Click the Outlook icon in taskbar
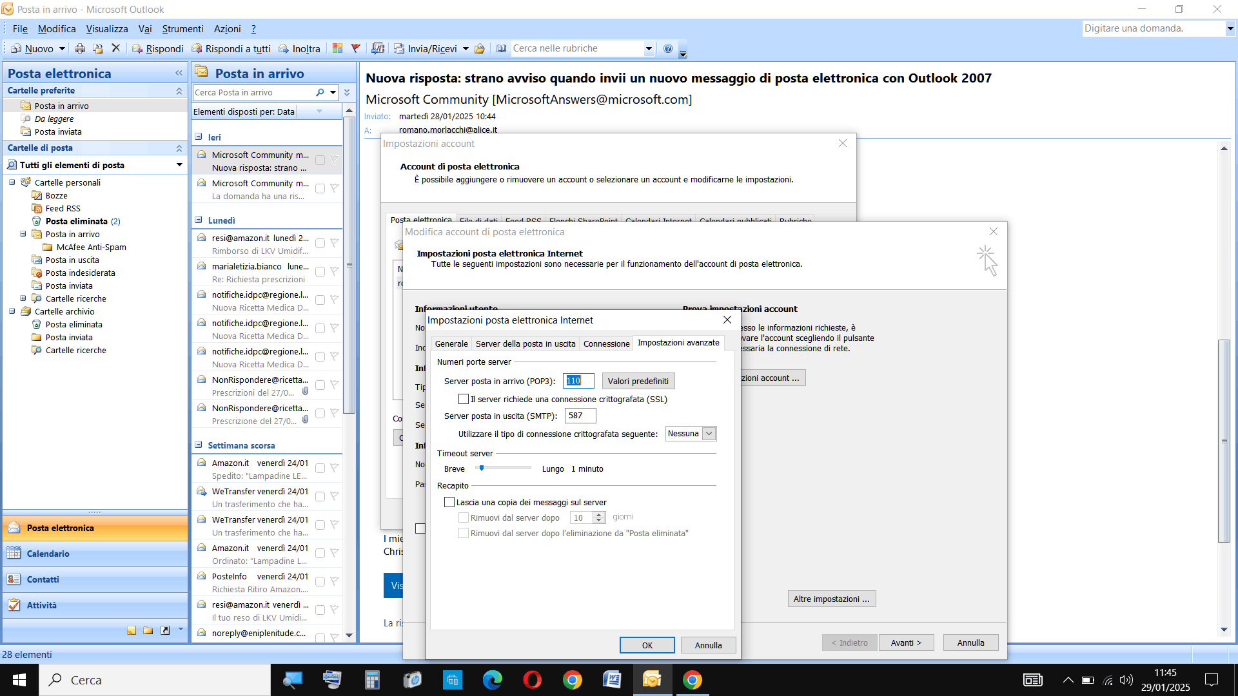This screenshot has height=696, width=1238. click(x=652, y=680)
